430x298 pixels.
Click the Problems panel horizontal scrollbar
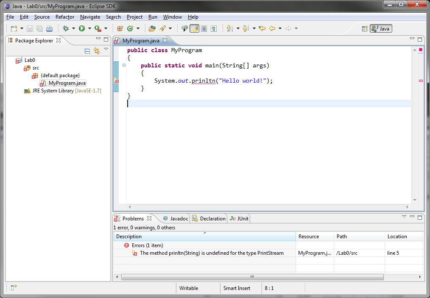point(252,277)
